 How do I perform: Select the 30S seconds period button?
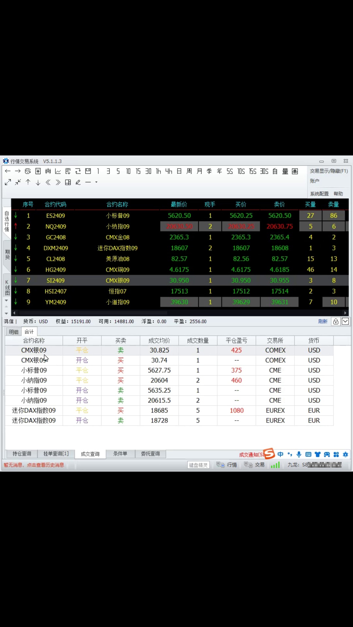pyautogui.click(x=264, y=171)
